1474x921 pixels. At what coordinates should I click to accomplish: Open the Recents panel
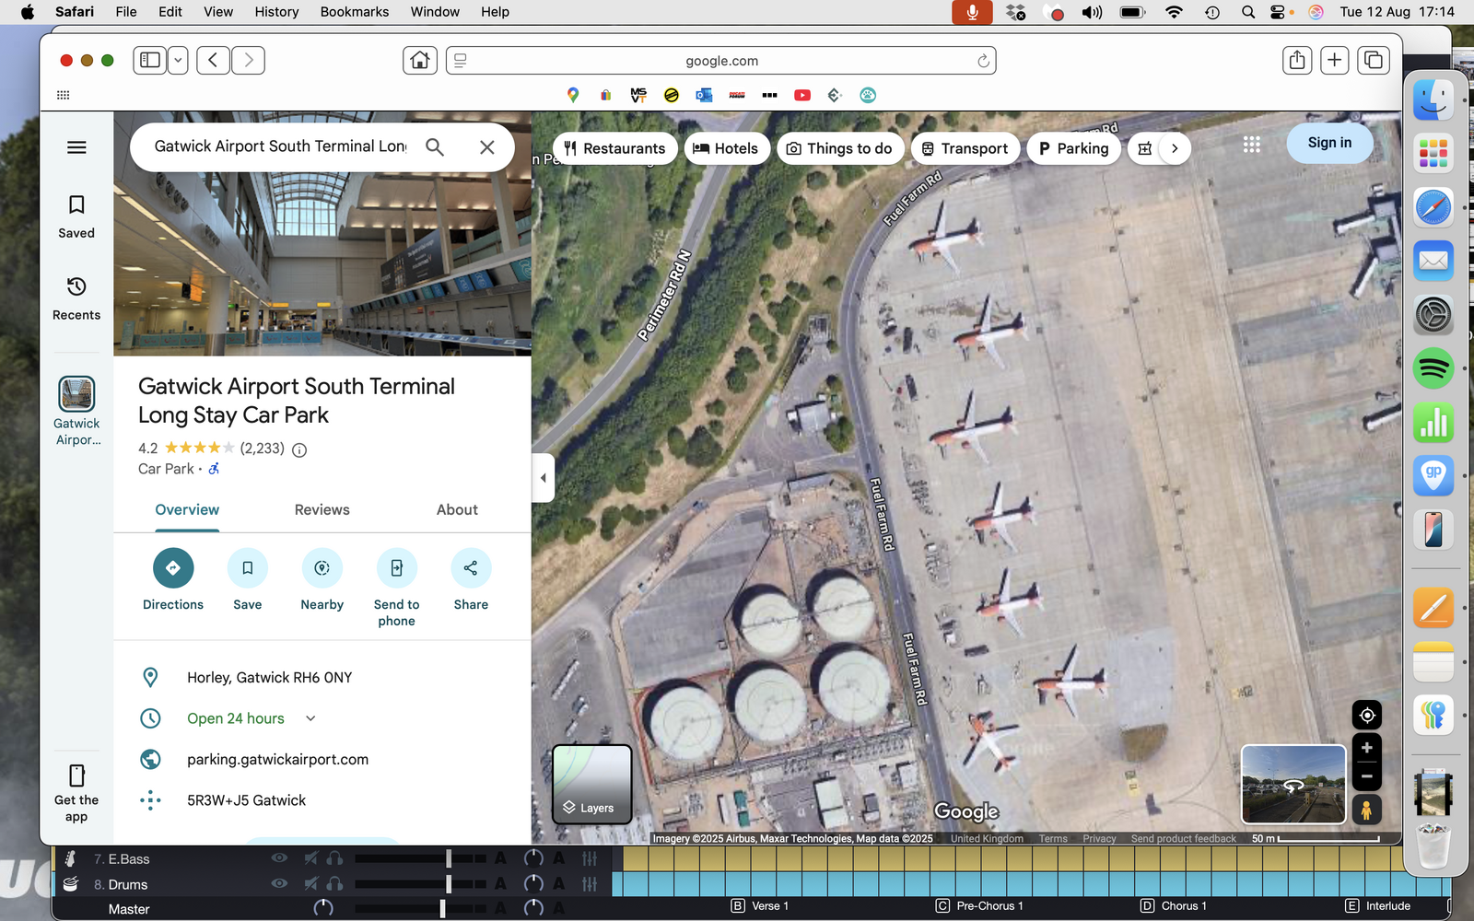pos(76,298)
